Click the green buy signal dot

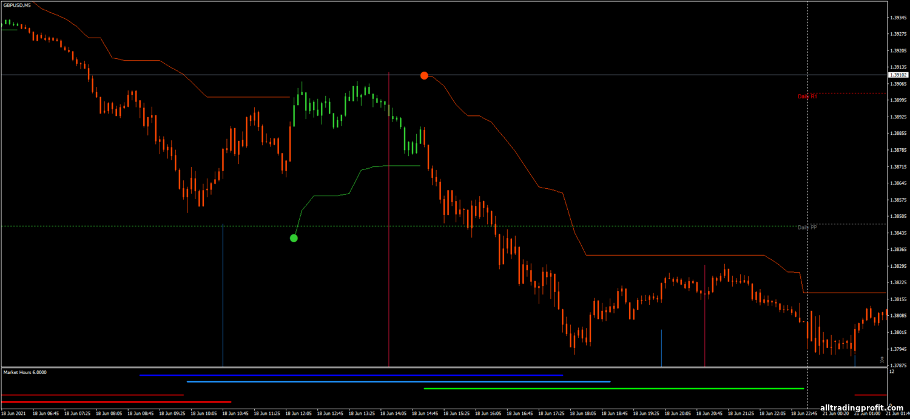click(x=294, y=238)
